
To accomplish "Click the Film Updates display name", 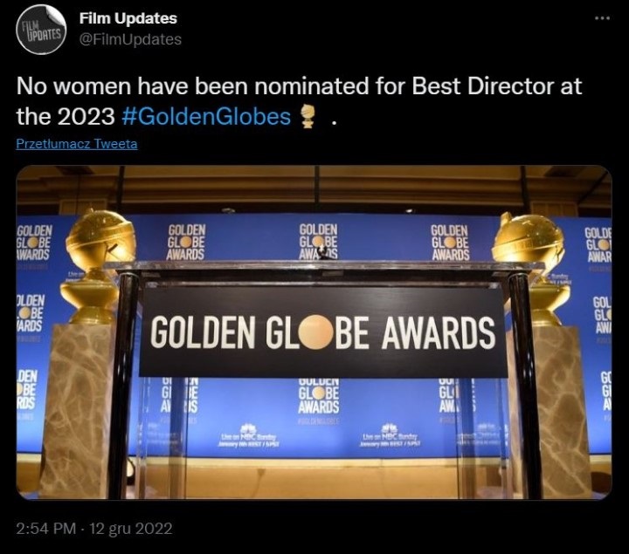I will 128,18.
